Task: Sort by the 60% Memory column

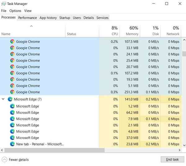Action: pyautogui.click(x=130, y=31)
